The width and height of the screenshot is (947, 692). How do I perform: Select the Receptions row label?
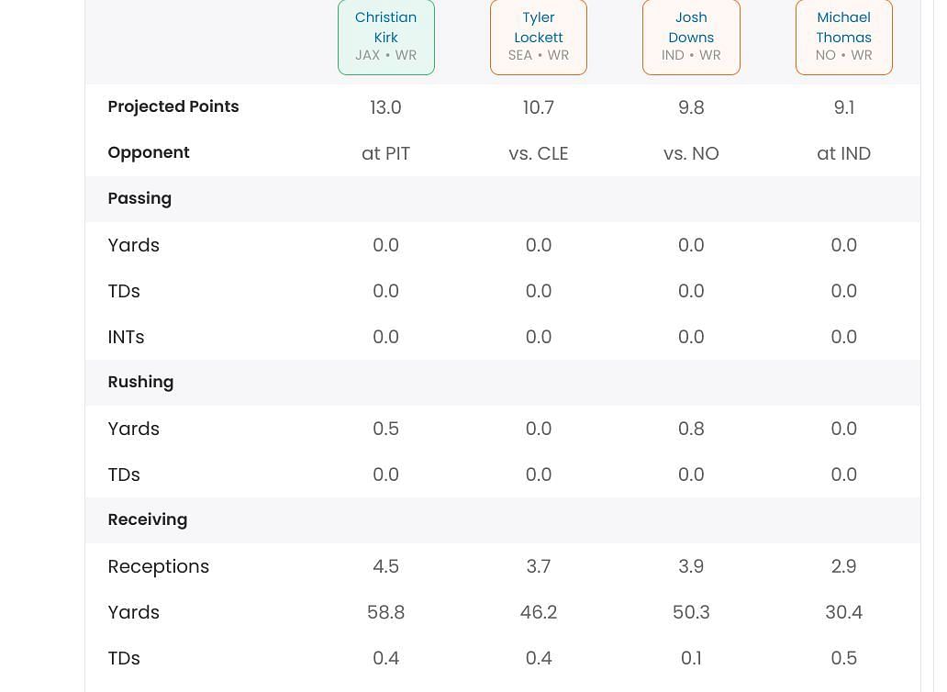click(x=159, y=566)
